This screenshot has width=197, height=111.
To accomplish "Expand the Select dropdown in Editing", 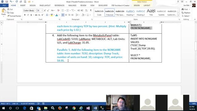I will [186, 16].
